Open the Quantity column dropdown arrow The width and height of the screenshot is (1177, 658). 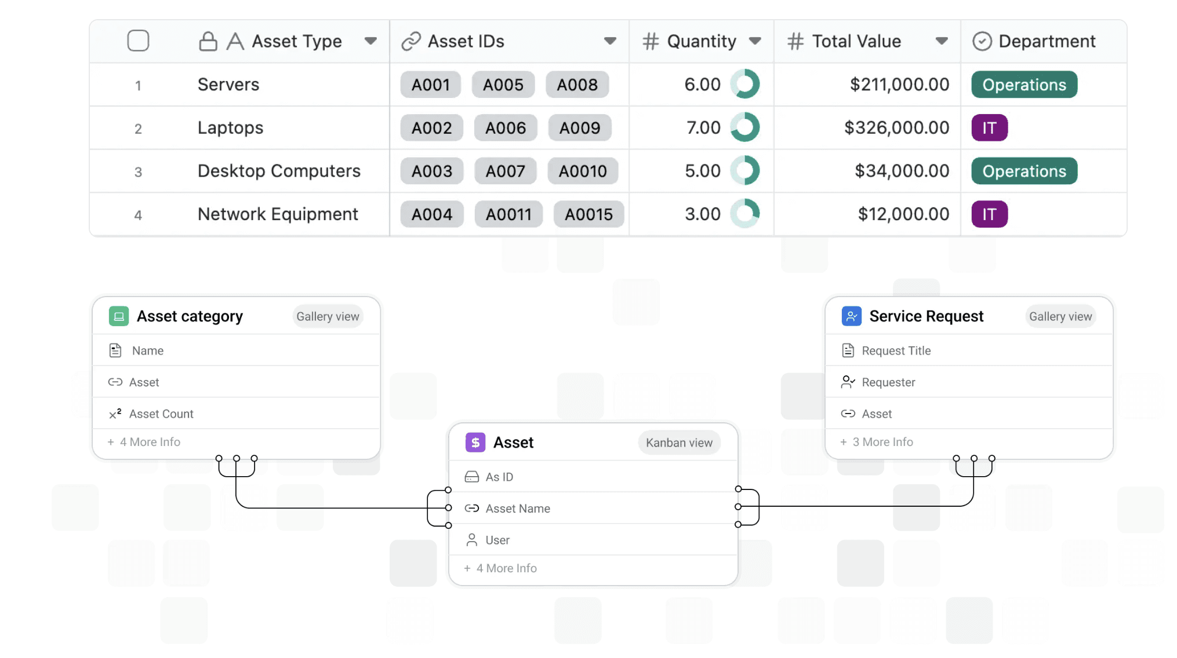click(754, 41)
